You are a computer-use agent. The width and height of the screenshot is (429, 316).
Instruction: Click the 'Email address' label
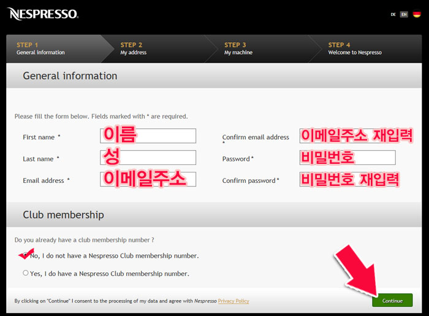click(x=44, y=180)
